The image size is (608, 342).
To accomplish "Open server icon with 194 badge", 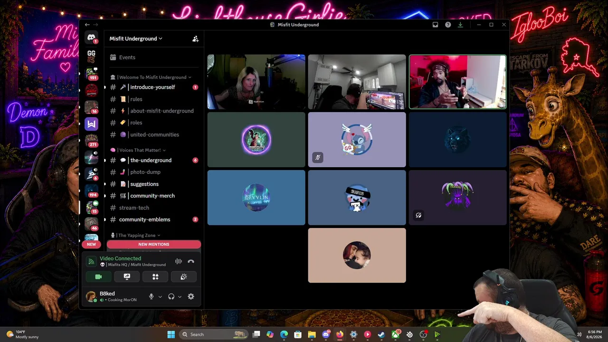I will pos(91,191).
